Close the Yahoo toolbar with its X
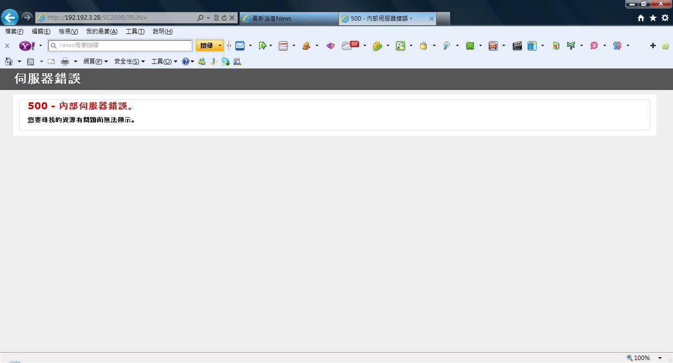This screenshot has height=363, width=673. click(x=7, y=46)
